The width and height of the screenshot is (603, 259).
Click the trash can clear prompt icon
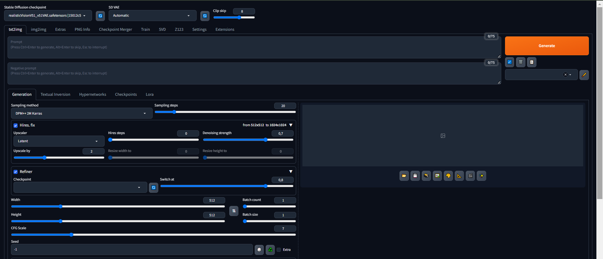[x=520, y=62]
